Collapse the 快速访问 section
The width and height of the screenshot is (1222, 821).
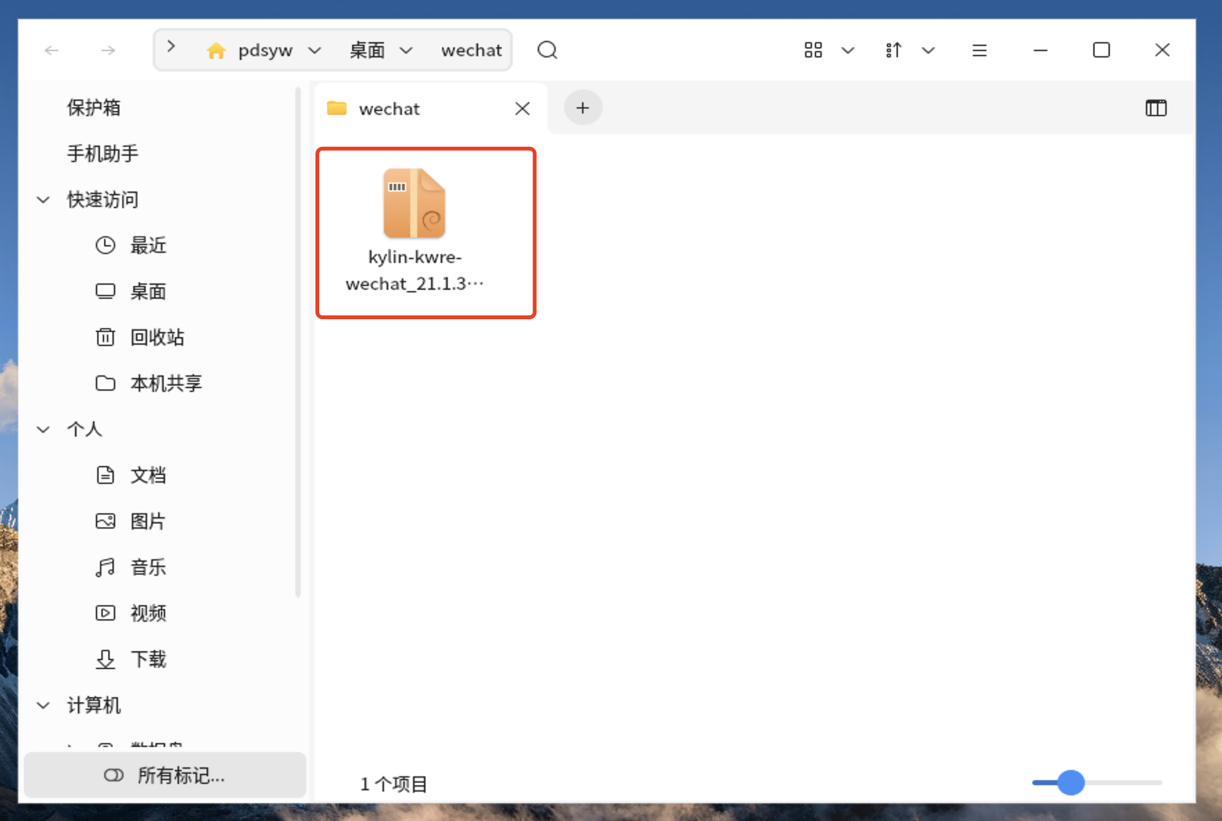[x=43, y=200]
